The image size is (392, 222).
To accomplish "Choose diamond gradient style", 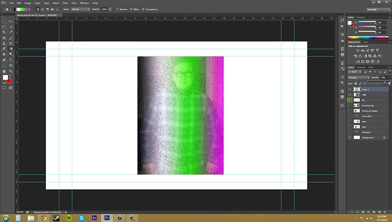I will [x=57, y=9].
